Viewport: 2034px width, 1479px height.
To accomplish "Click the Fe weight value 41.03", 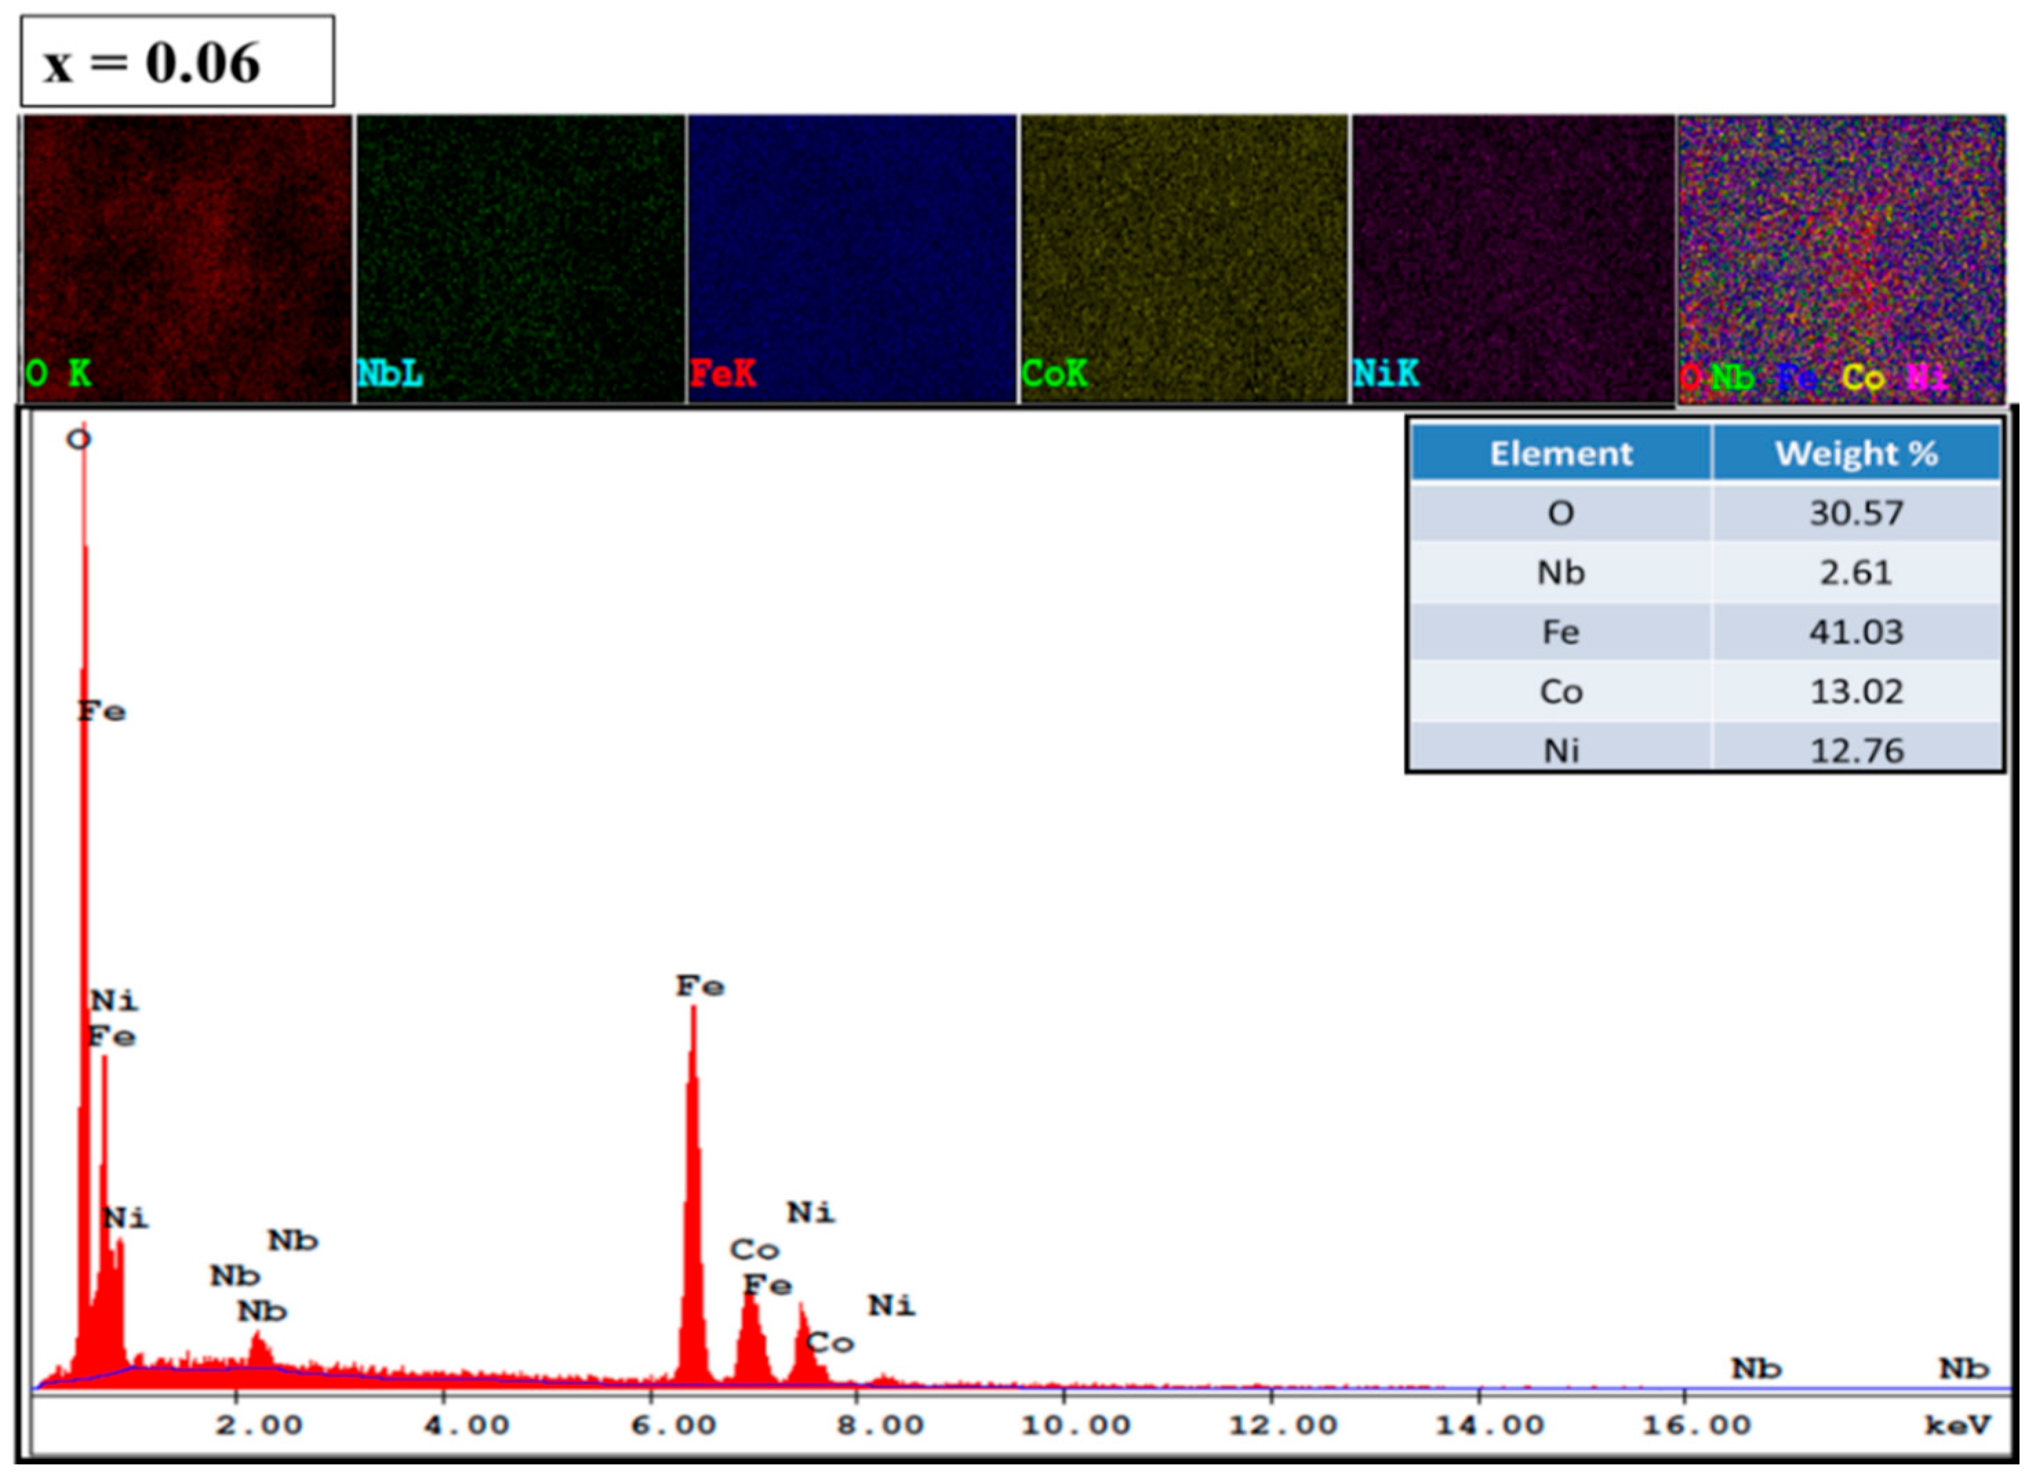I will (1855, 633).
